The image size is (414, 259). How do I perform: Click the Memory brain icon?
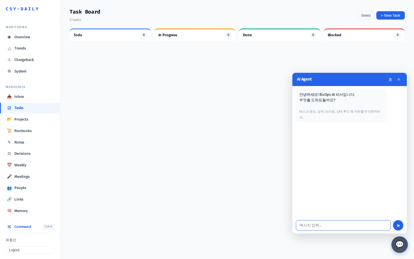point(9,211)
